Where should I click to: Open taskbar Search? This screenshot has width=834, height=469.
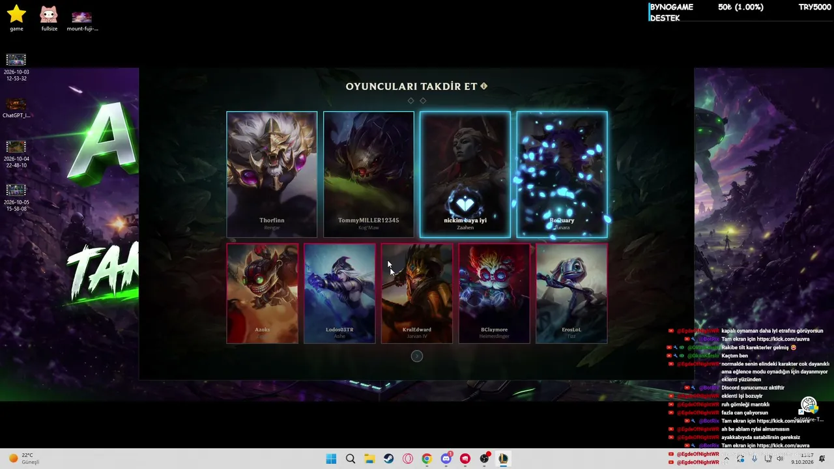351,459
